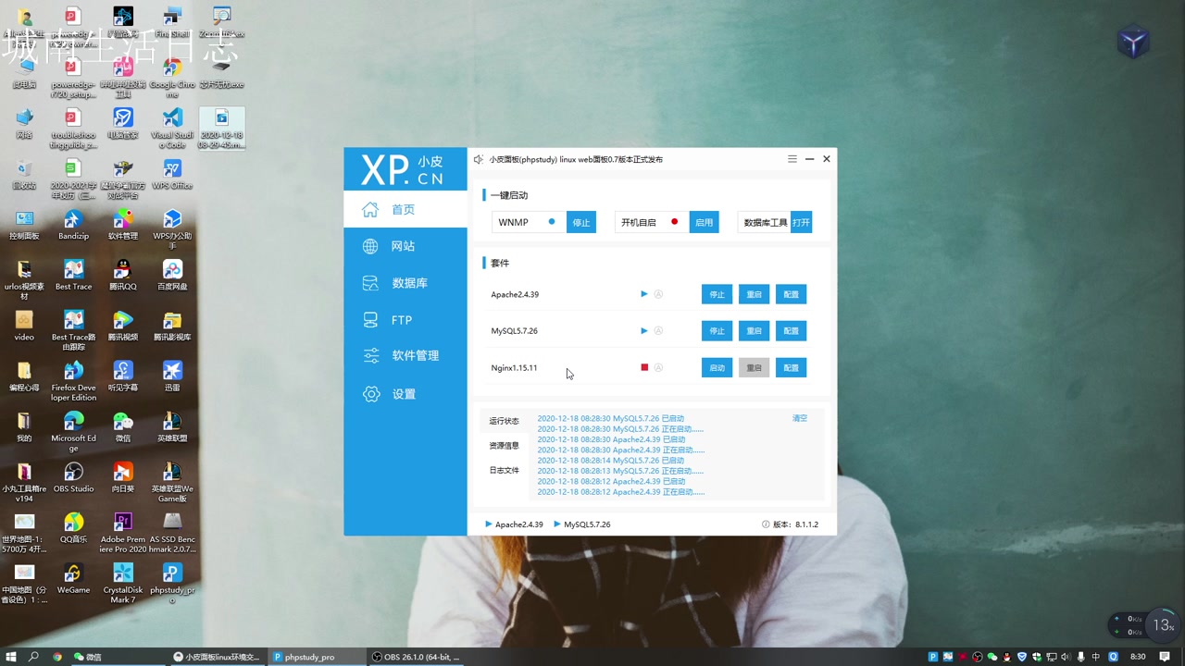The width and height of the screenshot is (1185, 666).
Task: Open the hamburger menu in phpstudy title bar
Action: point(792,159)
